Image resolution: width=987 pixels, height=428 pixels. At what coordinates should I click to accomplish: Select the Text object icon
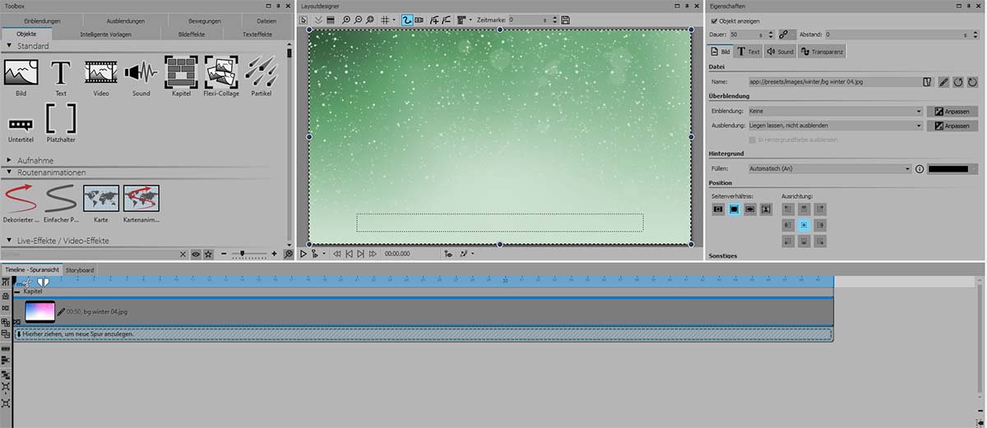[x=61, y=72]
